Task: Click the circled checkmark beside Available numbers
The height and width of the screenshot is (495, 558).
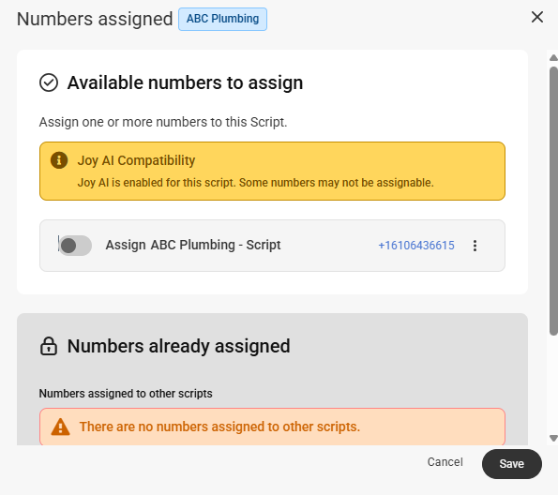Action: pos(49,82)
